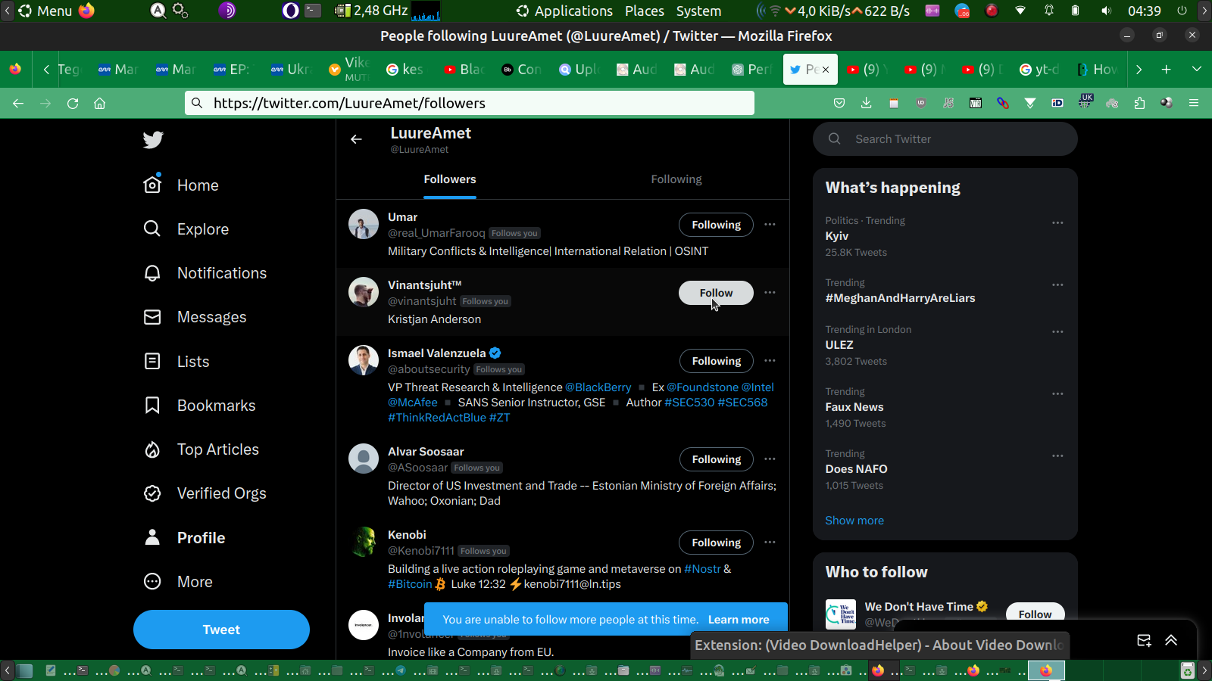Image resolution: width=1212 pixels, height=681 pixels.
Task: Open more options for Faux News trend
Action: coord(1057,393)
